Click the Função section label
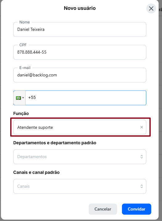 coord(21,113)
